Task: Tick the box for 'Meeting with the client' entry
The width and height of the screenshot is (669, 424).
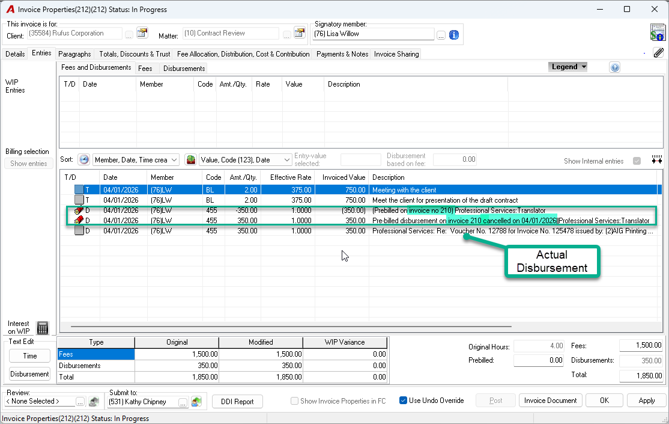Action: pos(79,190)
